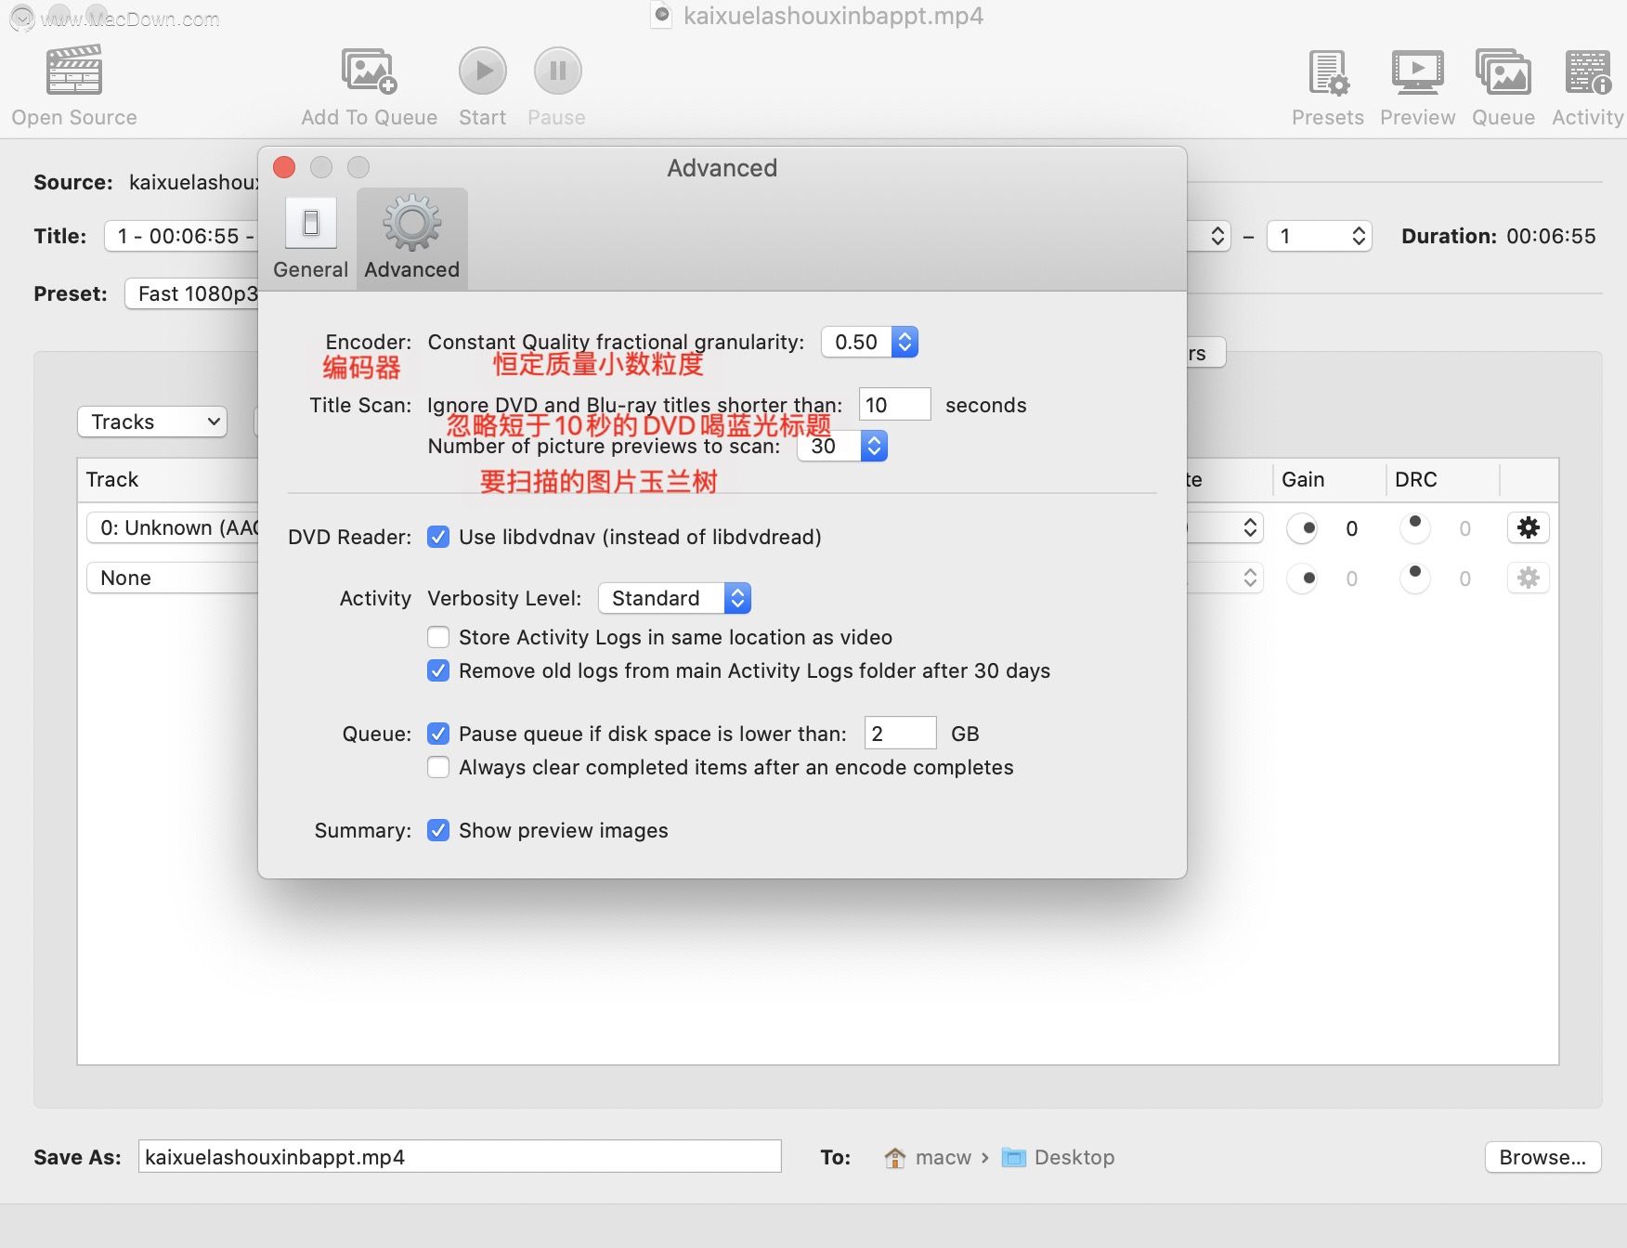Toggle Show preview images checkbox

(x=438, y=830)
